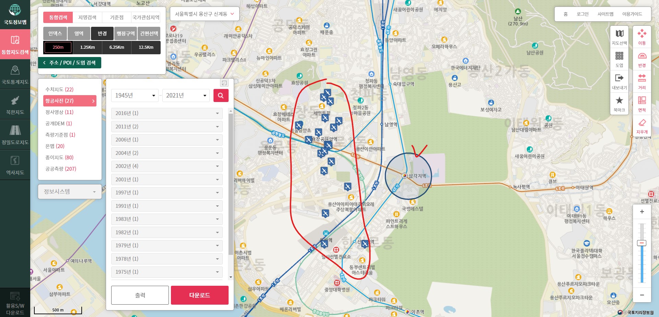Click the aerial photo marker near 효창공원앞역

(309, 139)
